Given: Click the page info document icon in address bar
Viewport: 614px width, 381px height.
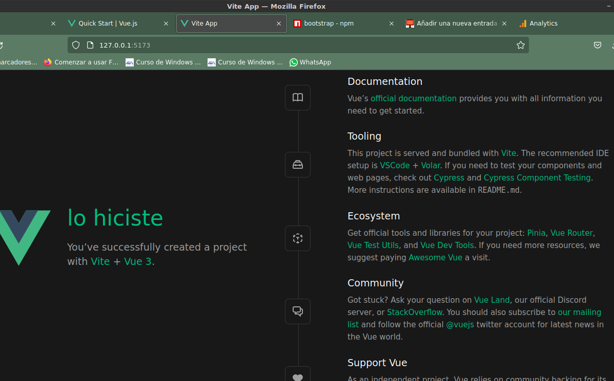Looking at the screenshot, I should 90,45.
